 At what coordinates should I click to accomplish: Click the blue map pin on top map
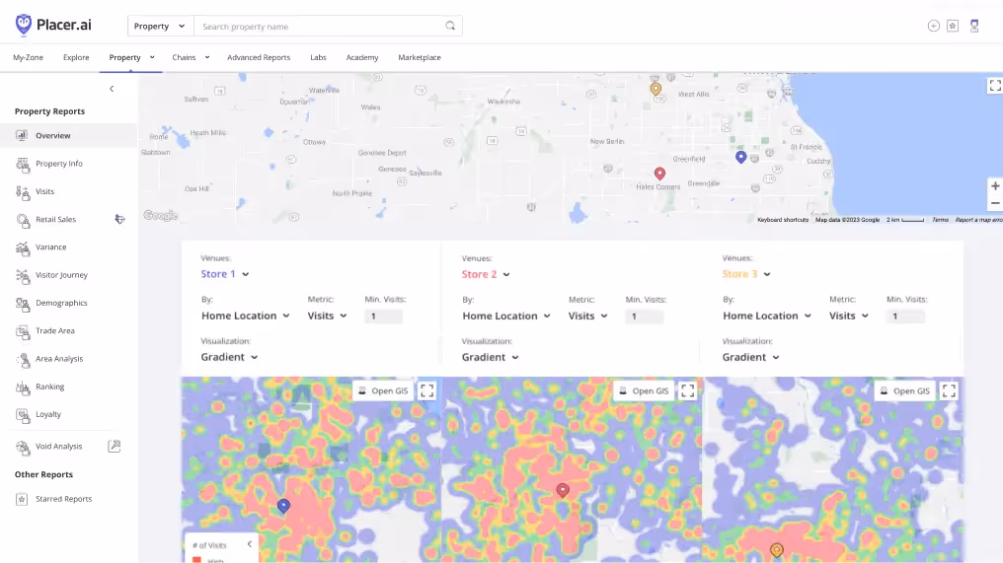click(x=740, y=157)
